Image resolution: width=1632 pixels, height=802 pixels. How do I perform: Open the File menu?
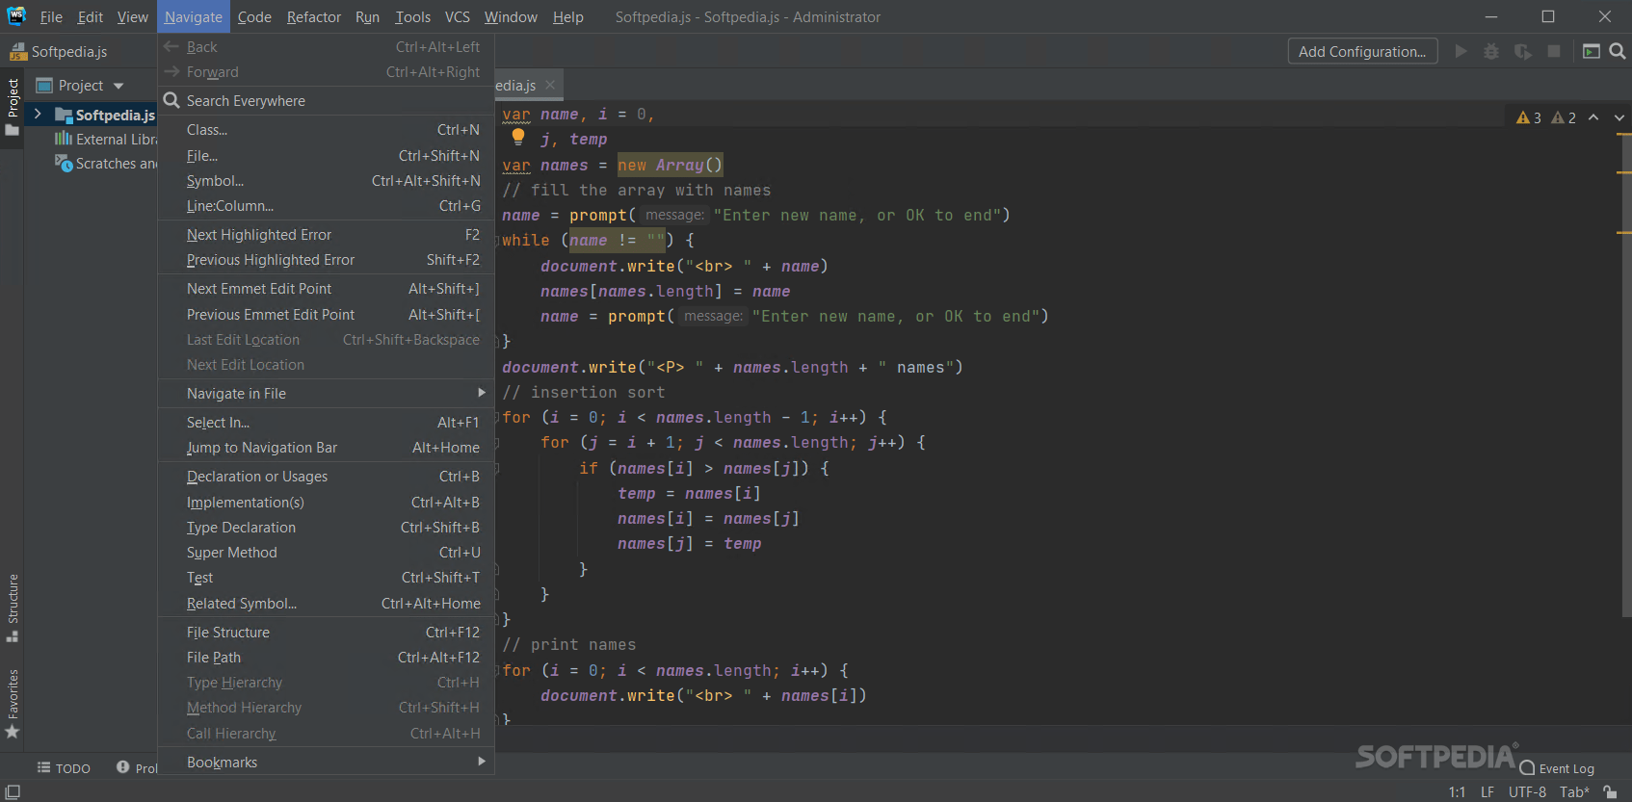tap(51, 16)
